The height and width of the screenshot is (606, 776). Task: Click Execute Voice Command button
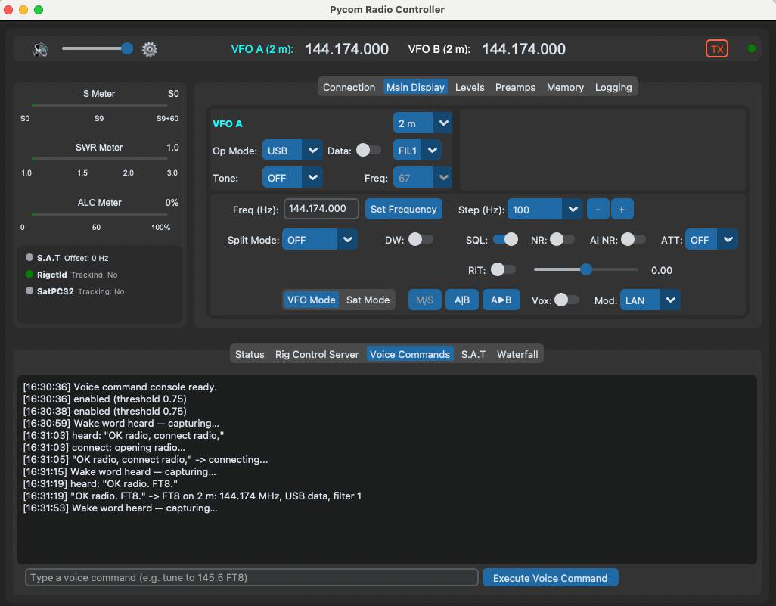pyautogui.click(x=550, y=578)
